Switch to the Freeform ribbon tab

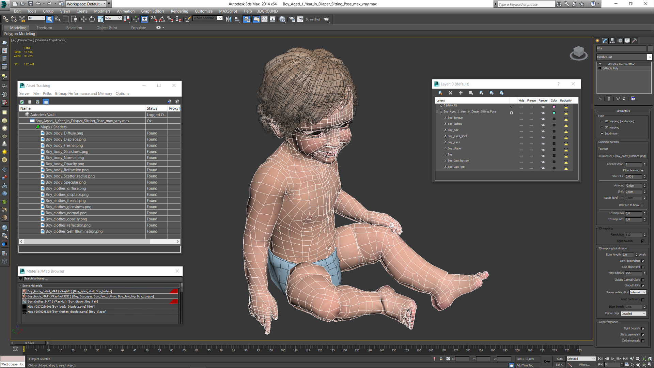click(44, 28)
